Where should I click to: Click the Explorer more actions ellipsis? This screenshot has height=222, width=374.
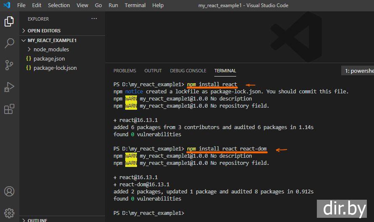[x=94, y=19]
